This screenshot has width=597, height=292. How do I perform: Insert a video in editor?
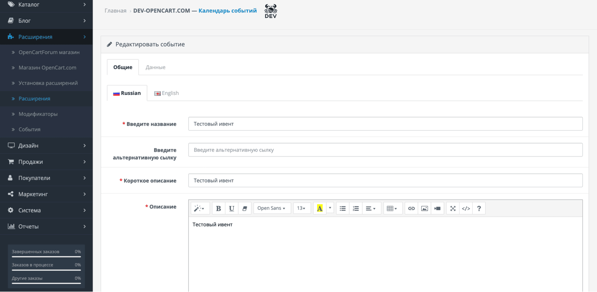(x=437, y=208)
